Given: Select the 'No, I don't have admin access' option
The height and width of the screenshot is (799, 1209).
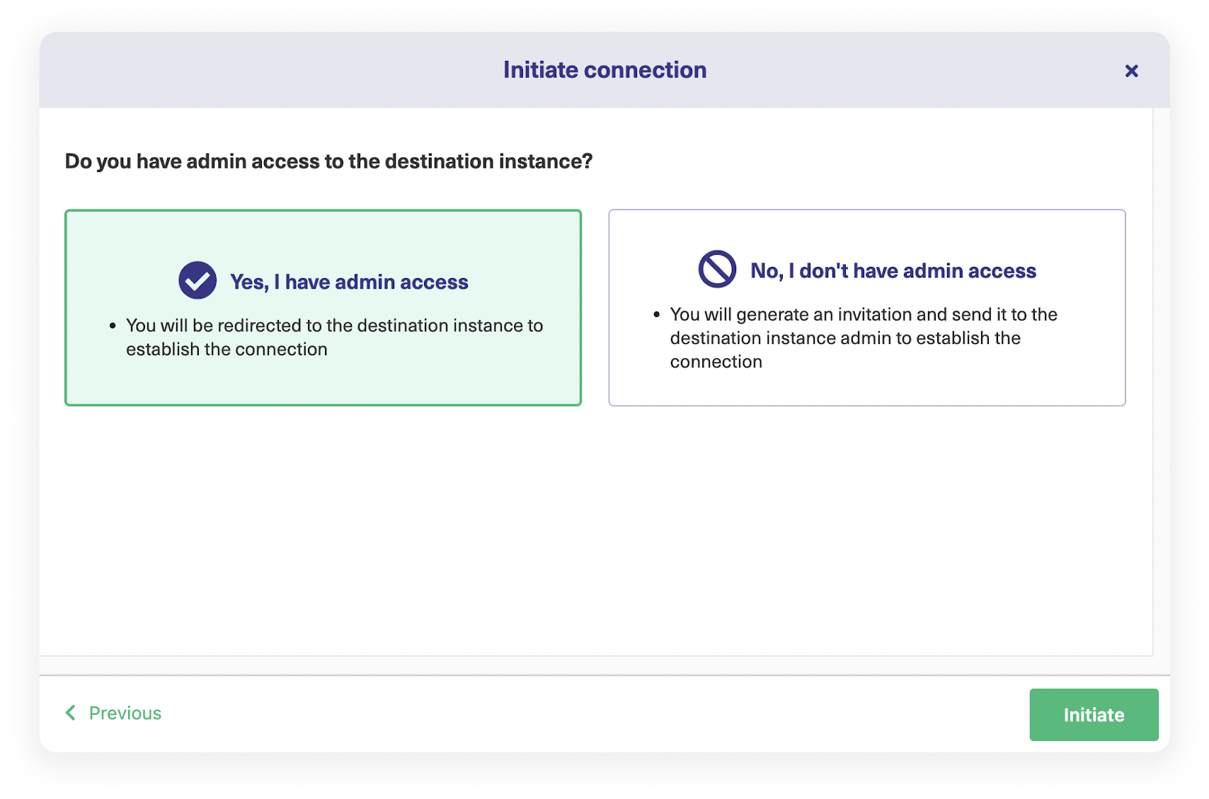Looking at the screenshot, I should coord(867,307).
